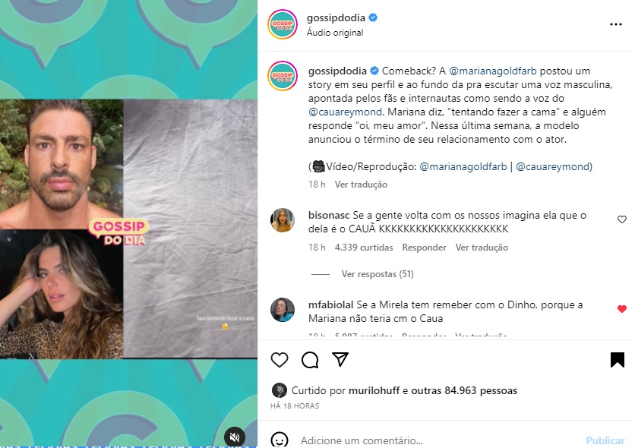This screenshot has height=448, width=635.
Task: Unmute the video with speaker icon
Action: click(x=235, y=437)
